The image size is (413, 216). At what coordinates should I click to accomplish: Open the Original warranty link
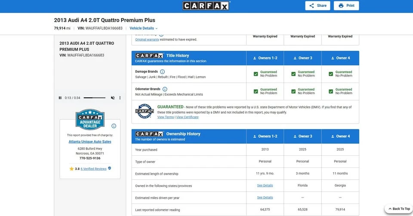pyautogui.click(x=147, y=40)
